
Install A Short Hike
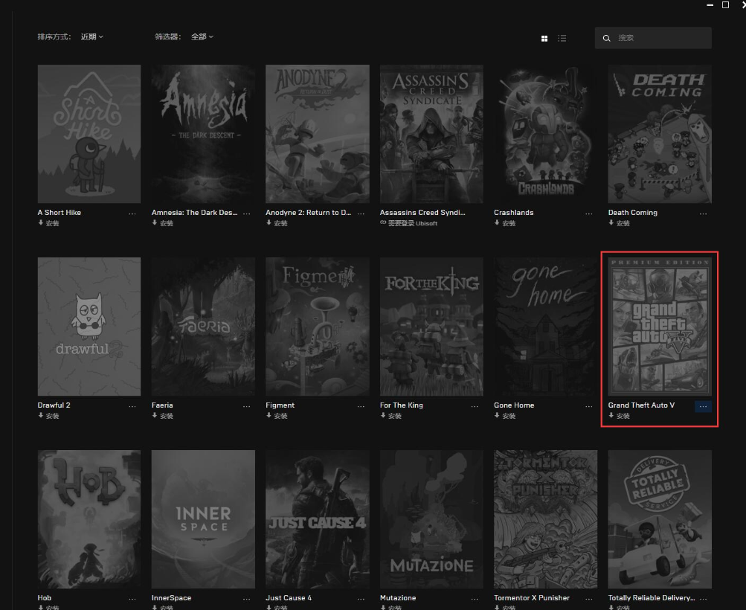(x=48, y=223)
